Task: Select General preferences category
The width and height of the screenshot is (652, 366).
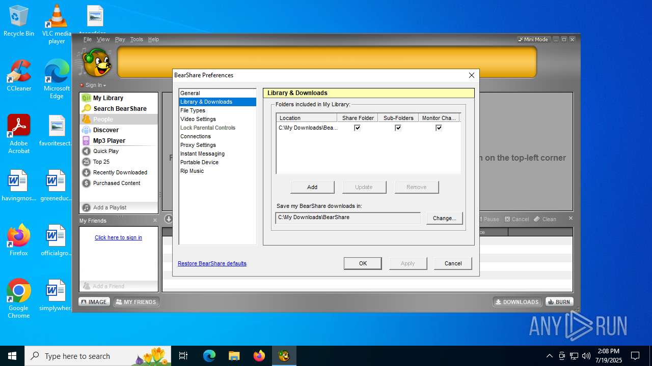Action: coord(218,93)
